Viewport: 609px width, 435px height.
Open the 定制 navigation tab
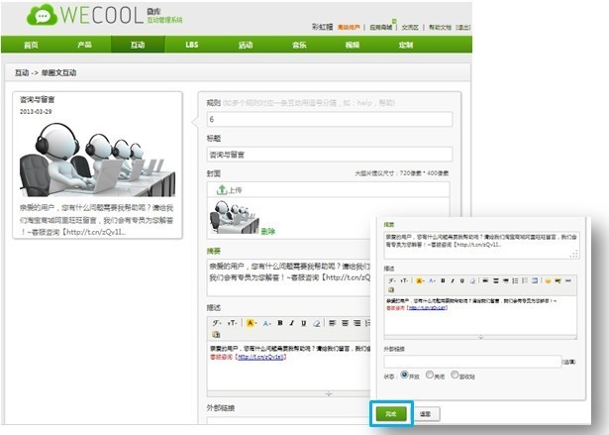pyautogui.click(x=406, y=46)
